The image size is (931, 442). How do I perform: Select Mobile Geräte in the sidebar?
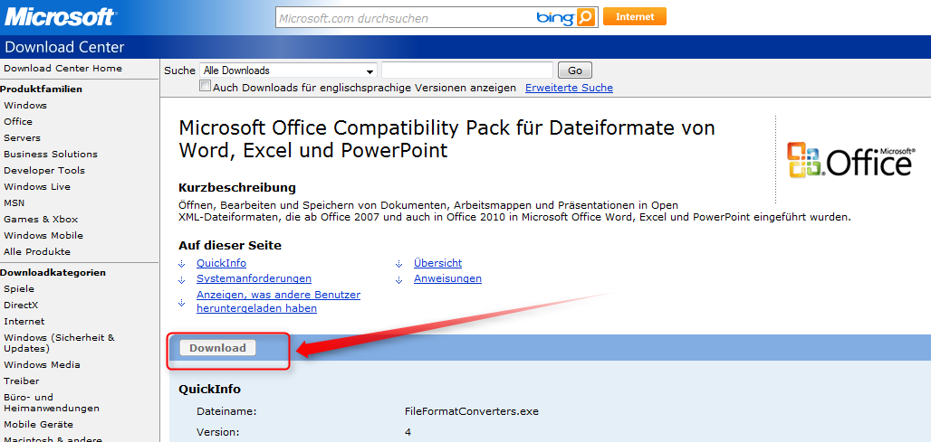[x=39, y=425]
